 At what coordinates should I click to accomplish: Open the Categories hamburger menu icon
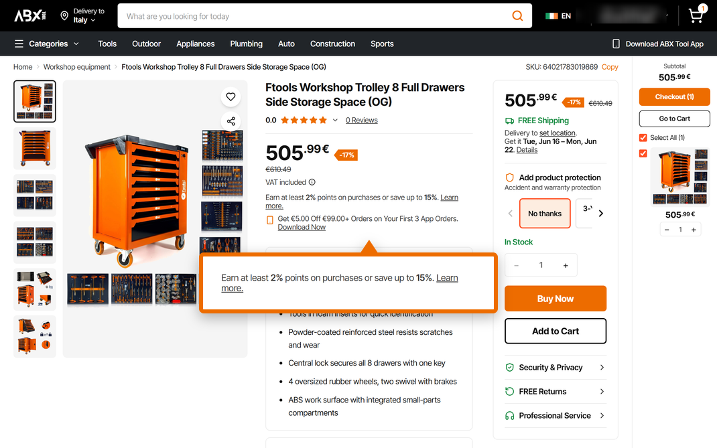(19, 44)
